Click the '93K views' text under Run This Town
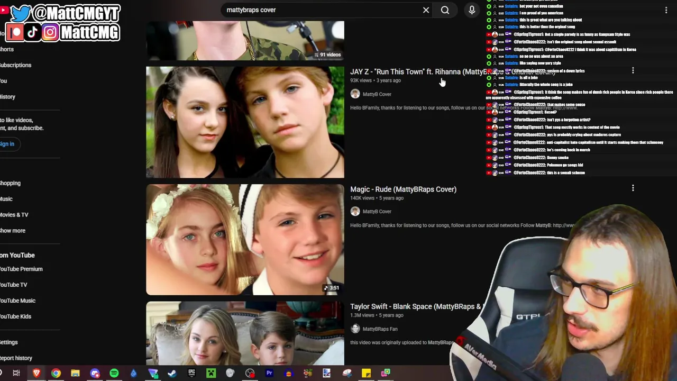677x381 pixels. tap(361, 80)
